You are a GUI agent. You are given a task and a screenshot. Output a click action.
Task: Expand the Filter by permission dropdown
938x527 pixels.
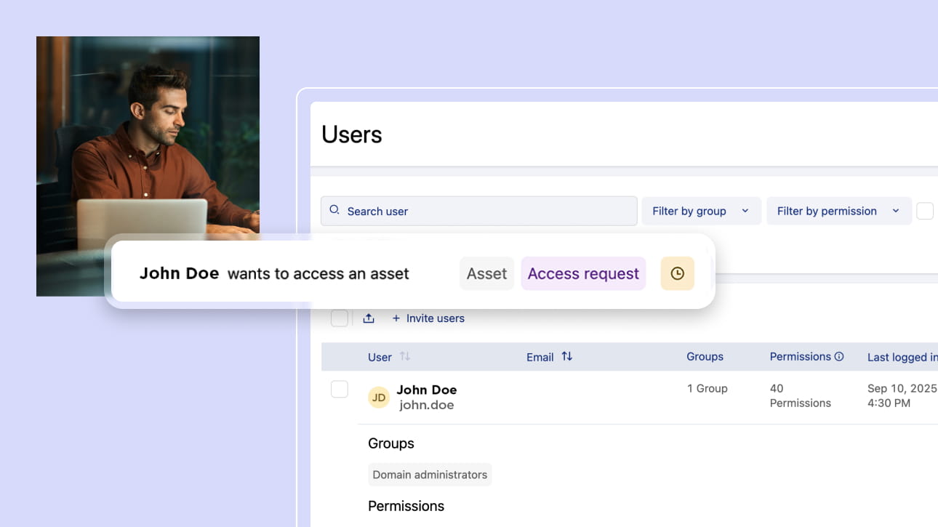pos(838,211)
